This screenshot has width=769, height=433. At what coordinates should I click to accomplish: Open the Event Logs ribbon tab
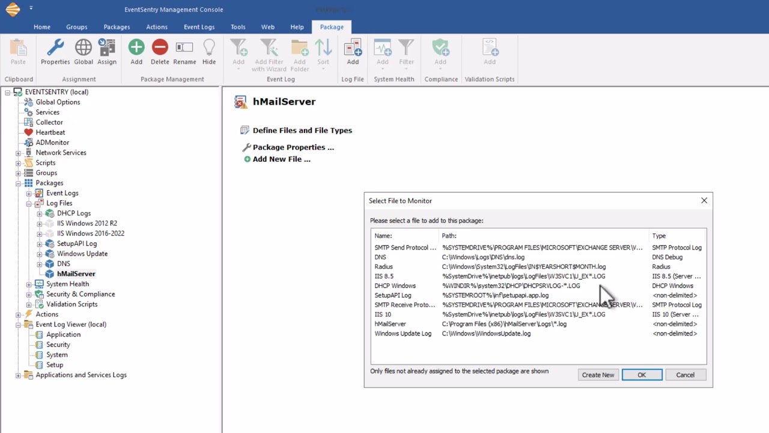199,27
